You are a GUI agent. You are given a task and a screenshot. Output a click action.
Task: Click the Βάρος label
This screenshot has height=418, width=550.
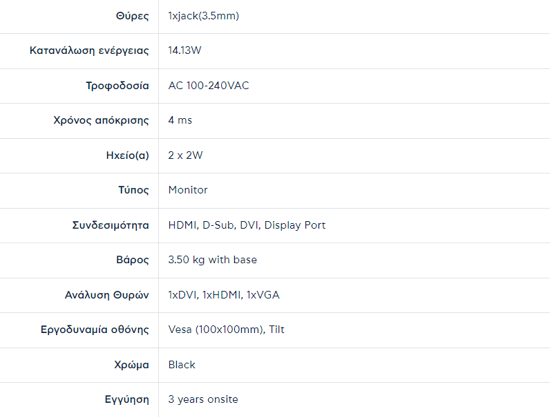click(x=133, y=260)
